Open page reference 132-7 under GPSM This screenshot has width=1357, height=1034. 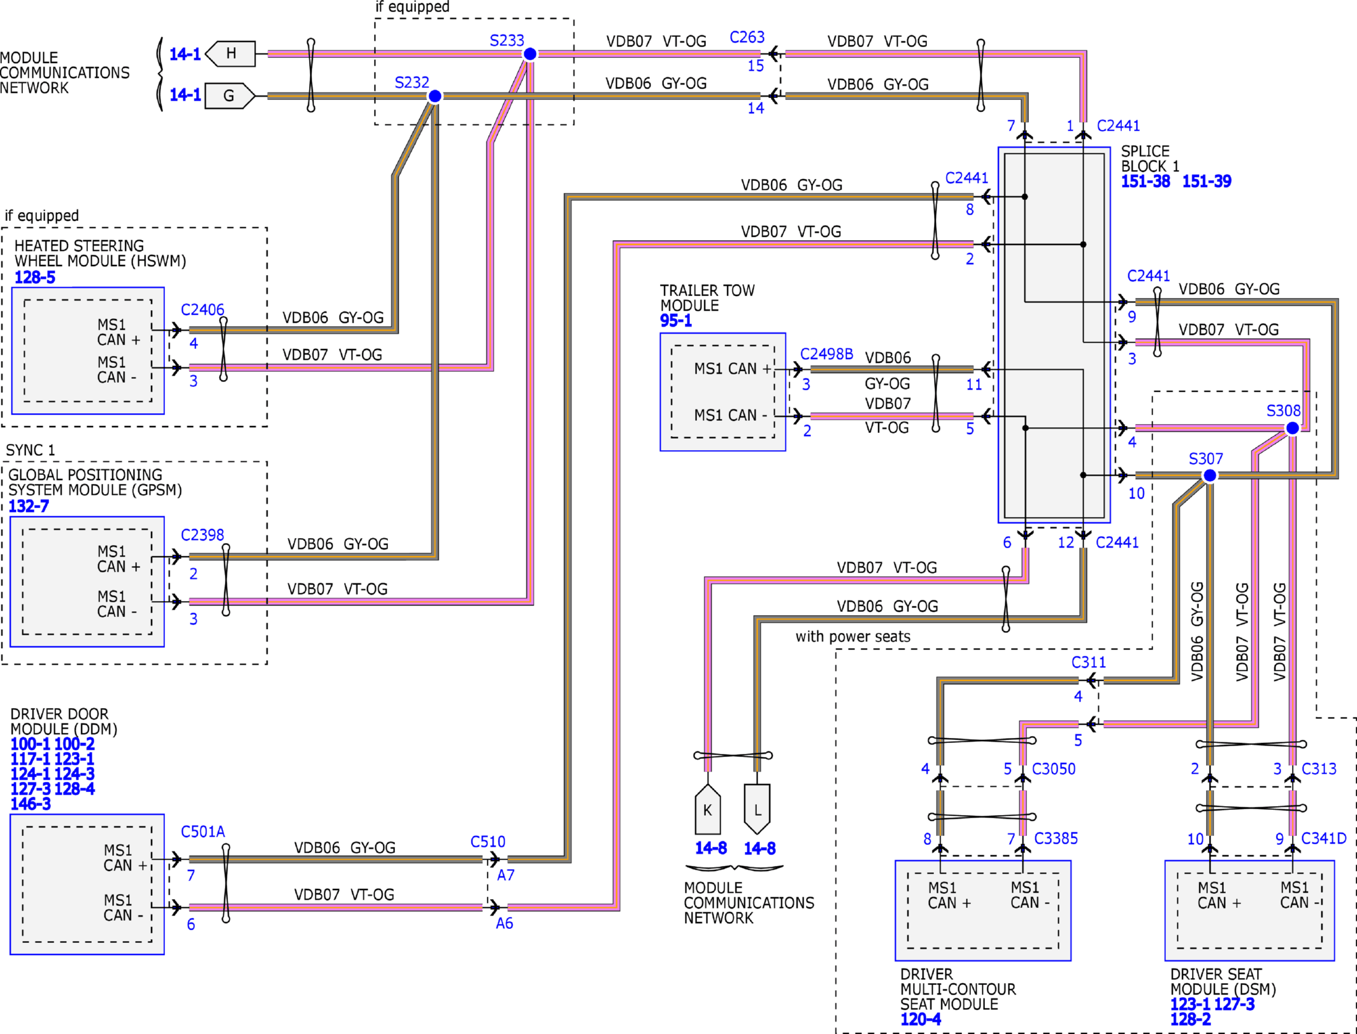click(x=28, y=507)
